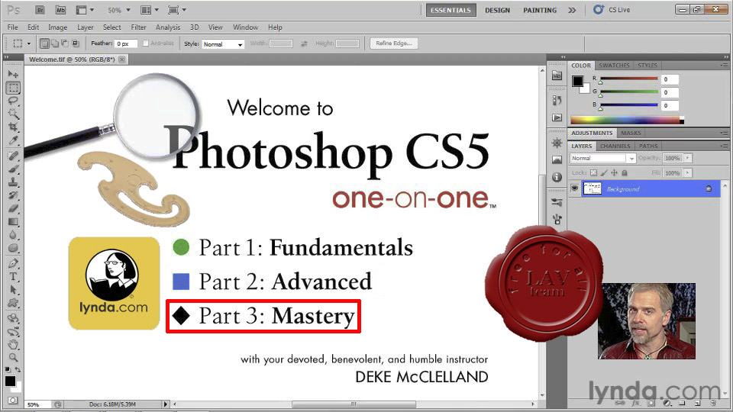Choose Subtract from selection mode button
The width and height of the screenshot is (733, 412).
point(65,43)
